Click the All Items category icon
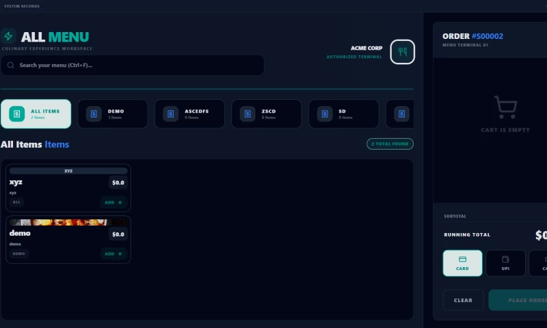 pyautogui.click(x=16, y=114)
